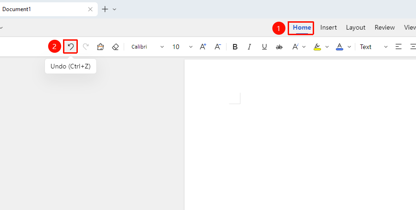416x210 pixels.
Task: Switch to the Insert tab
Action: pyautogui.click(x=328, y=28)
